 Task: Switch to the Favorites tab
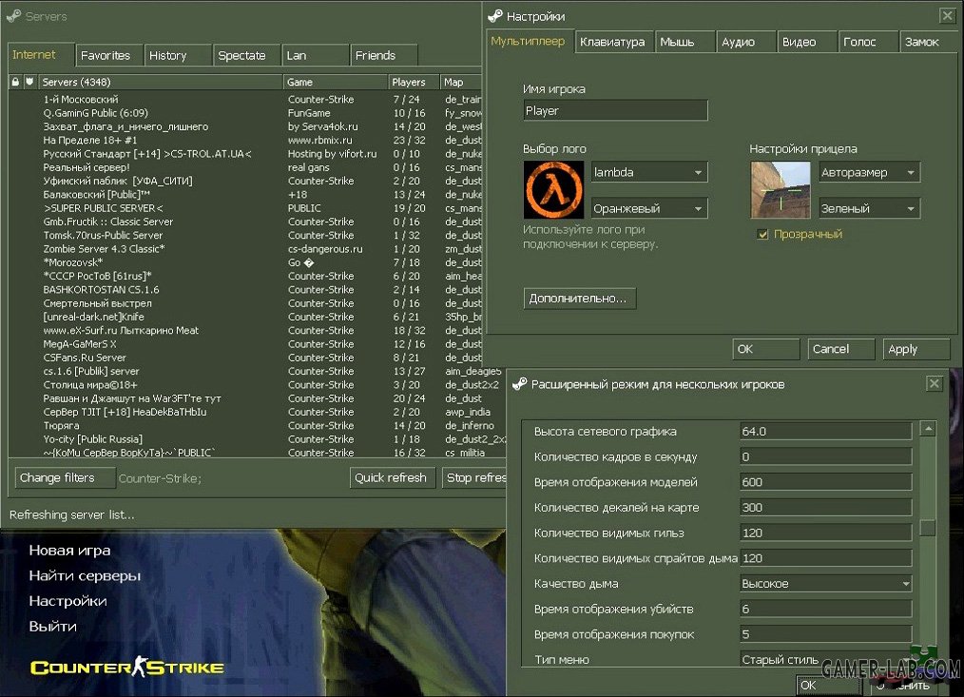click(x=108, y=55)
